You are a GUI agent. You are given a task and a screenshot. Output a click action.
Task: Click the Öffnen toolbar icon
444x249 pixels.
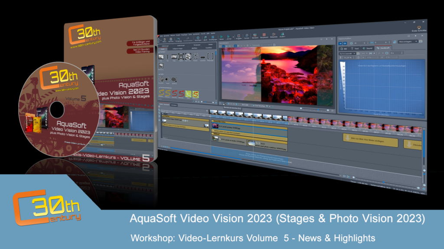[164, 40]
